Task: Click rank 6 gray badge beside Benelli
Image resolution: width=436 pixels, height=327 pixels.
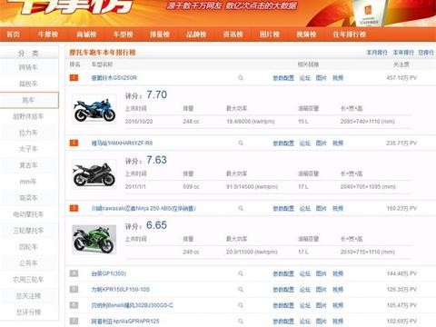Action: [74, 305]
